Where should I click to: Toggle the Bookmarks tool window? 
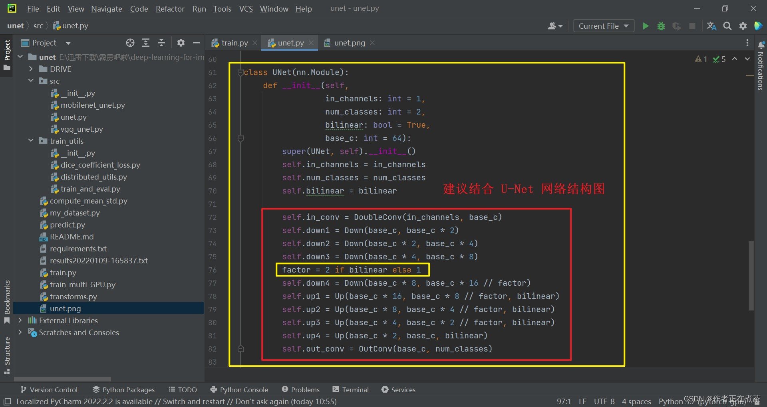pyautogui.click(x=7, y=302)
